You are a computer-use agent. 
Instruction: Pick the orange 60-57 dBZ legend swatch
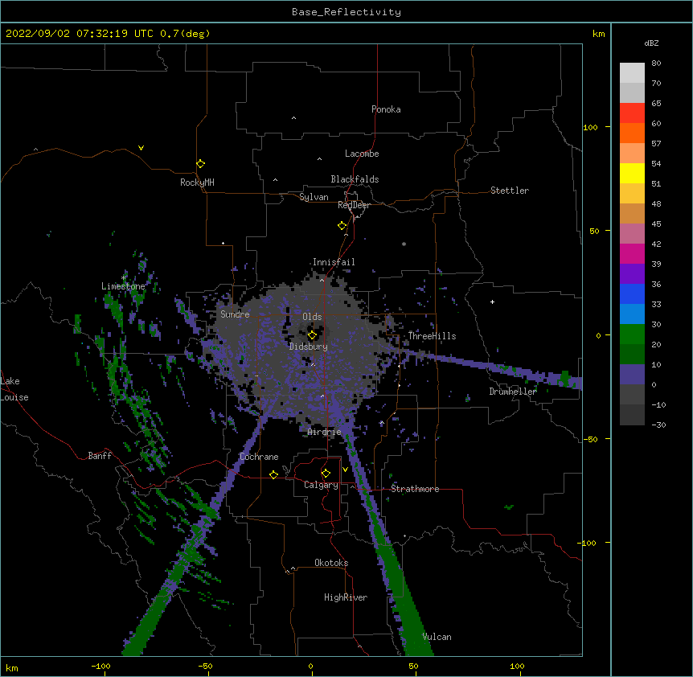[x=632, y=133]
